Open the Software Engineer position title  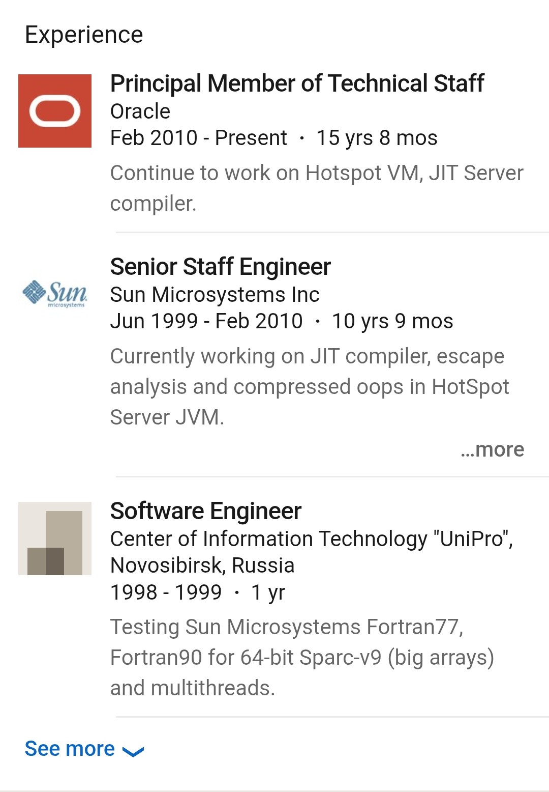206,511
